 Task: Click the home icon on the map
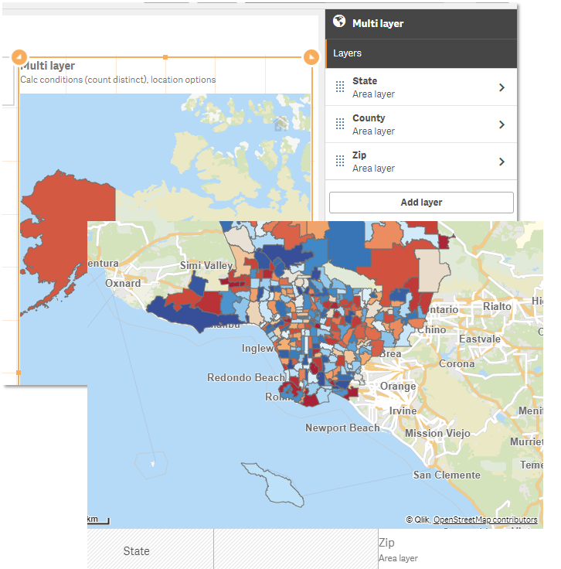coord(280,123)
